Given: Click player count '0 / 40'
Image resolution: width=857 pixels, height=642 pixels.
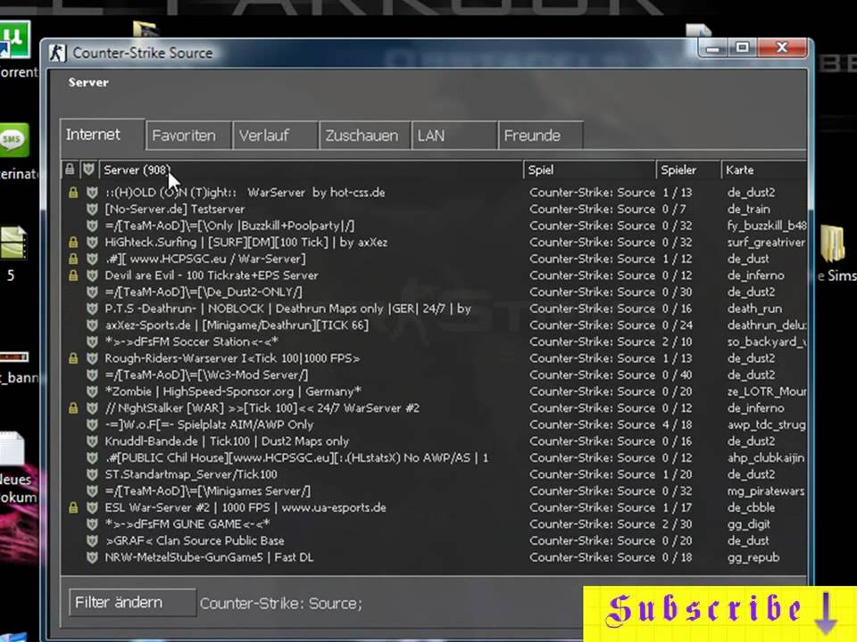Looking at the screenshot, I should click(678, 375).
